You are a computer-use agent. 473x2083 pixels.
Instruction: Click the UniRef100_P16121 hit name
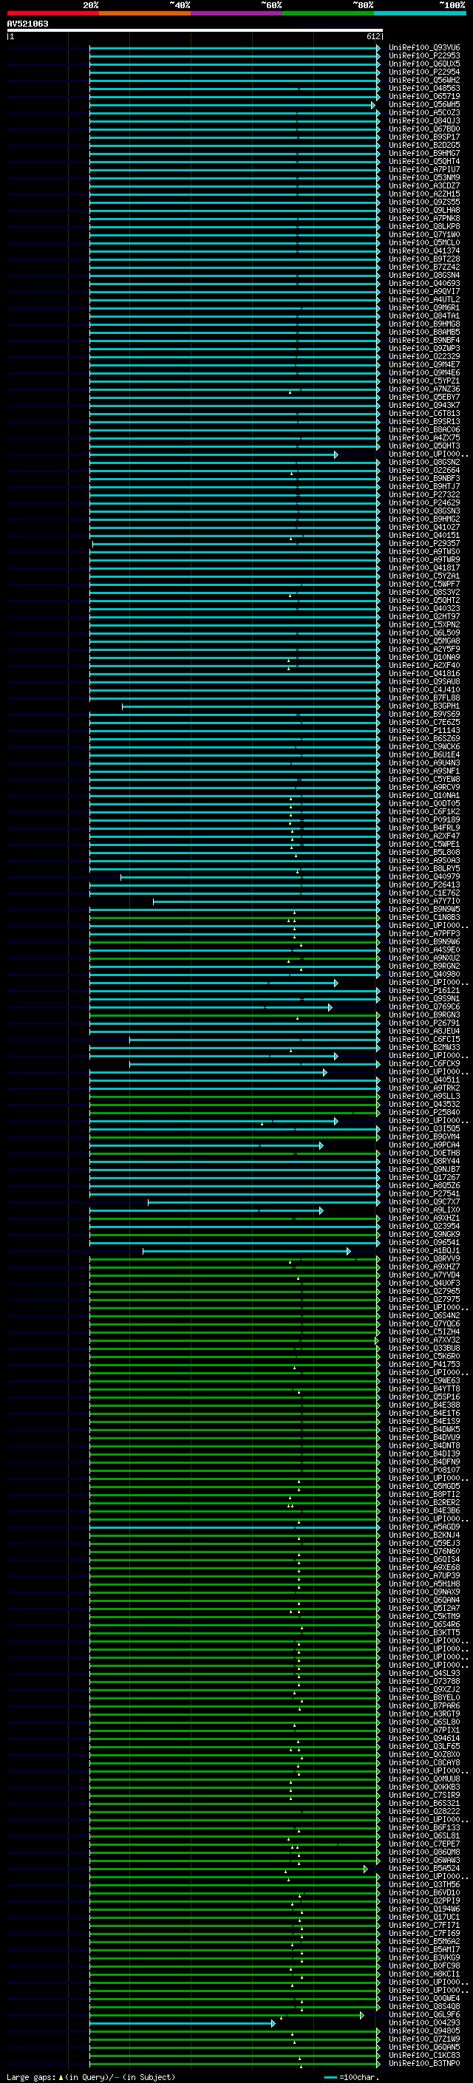click(423, 991)
